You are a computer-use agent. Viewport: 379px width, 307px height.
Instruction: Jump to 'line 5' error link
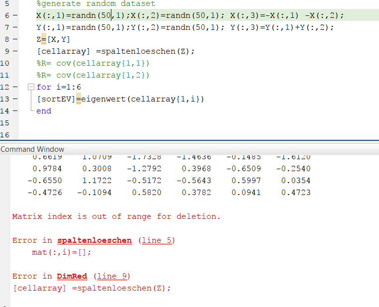156,240
